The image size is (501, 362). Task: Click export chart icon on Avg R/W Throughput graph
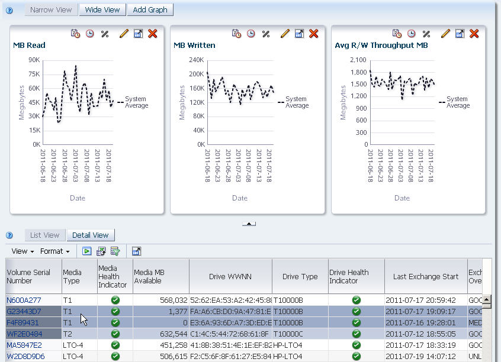coord(460,34)
